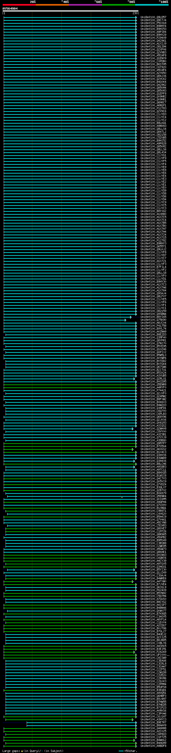
Task: Click the purple ~60% legend color bar
Action: tap(86, 5)
